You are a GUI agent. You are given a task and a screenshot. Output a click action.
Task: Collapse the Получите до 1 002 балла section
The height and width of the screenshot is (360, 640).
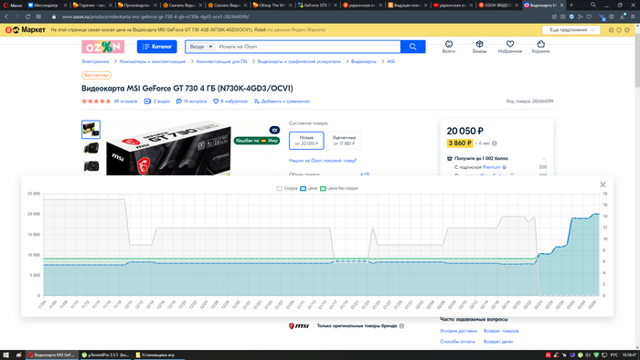tap(544, 159)
